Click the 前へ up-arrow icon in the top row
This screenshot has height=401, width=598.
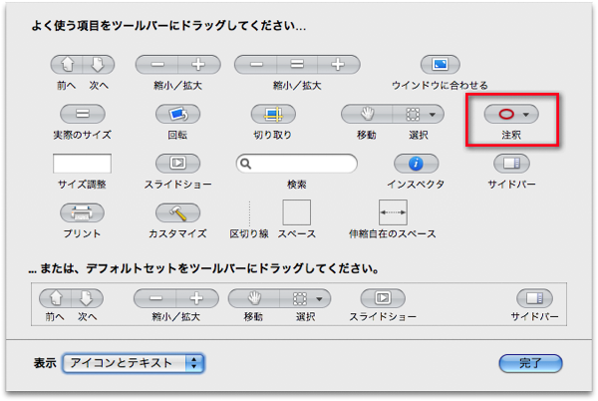(x=67, y=64)
